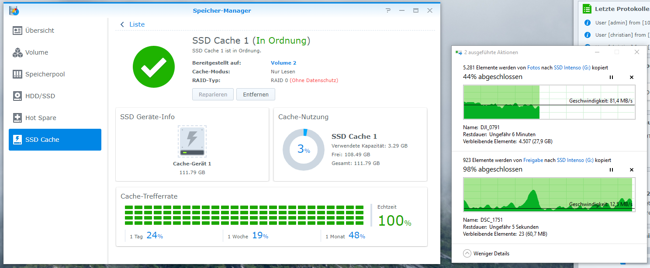The image size is (650, 268).
Task: Select the Cache-Gerät 1 drive icon
Action: (192, 141)
